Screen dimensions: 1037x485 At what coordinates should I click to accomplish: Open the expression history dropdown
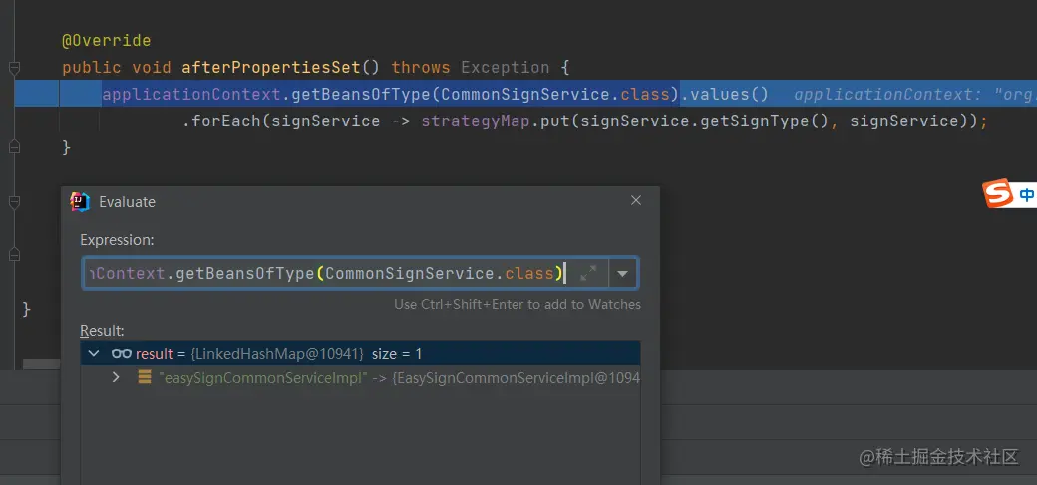(x=622, y=273)
